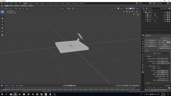The width and height of the screenshot is (171, 96).
Task: Click the red X axis gizmo
Action: pyautogui.click(x=138, y=15)
